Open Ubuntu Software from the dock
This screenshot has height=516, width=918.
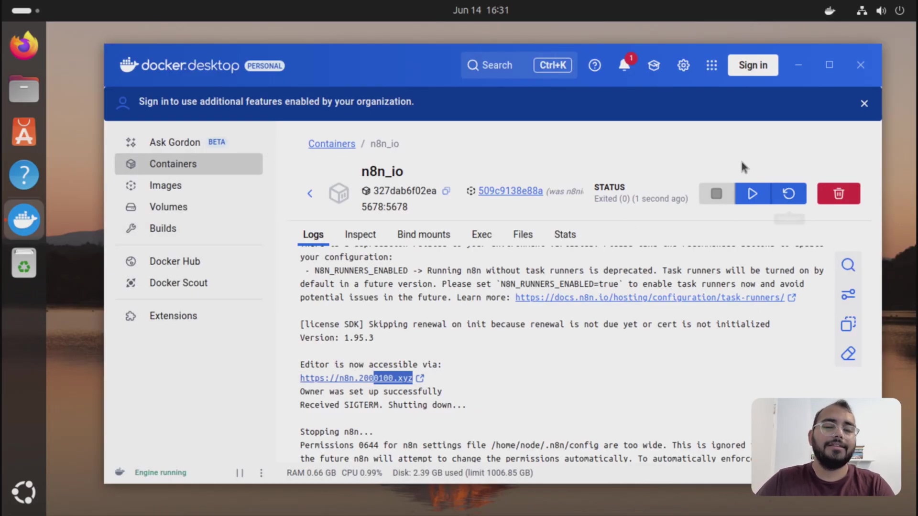pos(24,132)
